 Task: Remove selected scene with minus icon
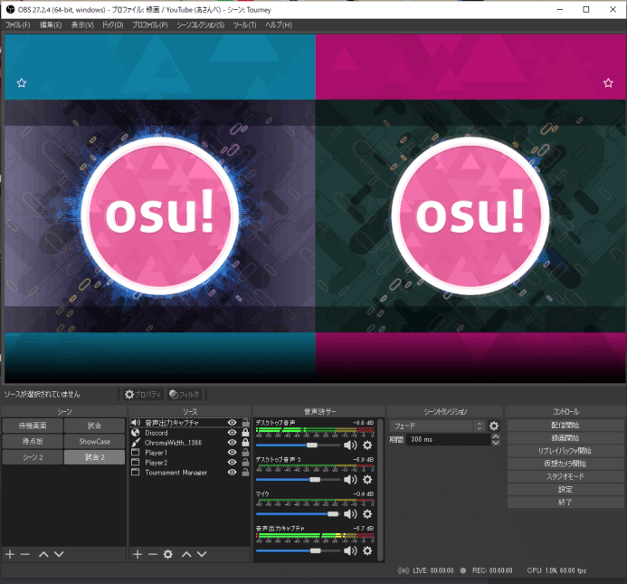pos(25,554)
